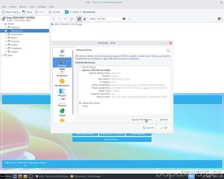The width and height of the screenshot is (224, 179).
Task: Click the panel options icon at toolbar right
Action: pyautogui.click(x=220, y=19)
